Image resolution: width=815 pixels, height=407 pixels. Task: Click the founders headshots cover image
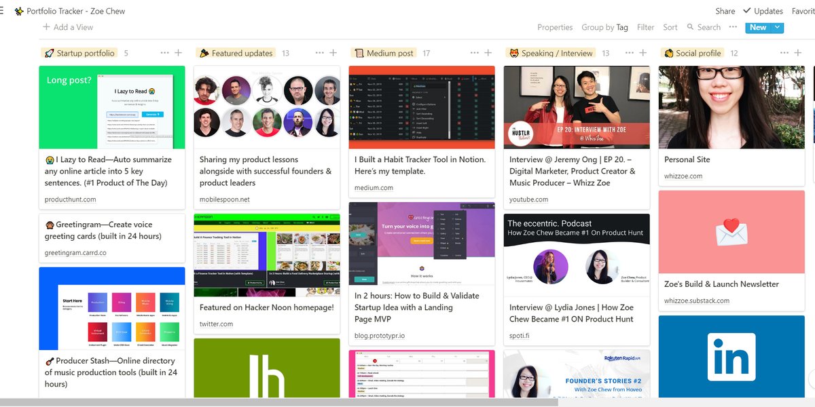pyautogui.click(x=267, y=107)
